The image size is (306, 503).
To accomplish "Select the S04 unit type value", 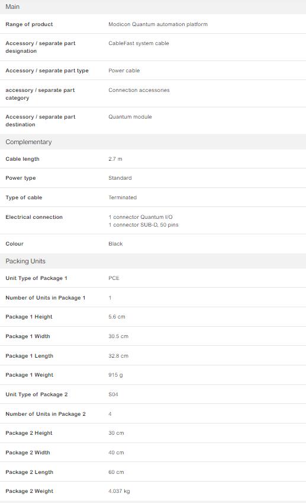I will (113, 394).
